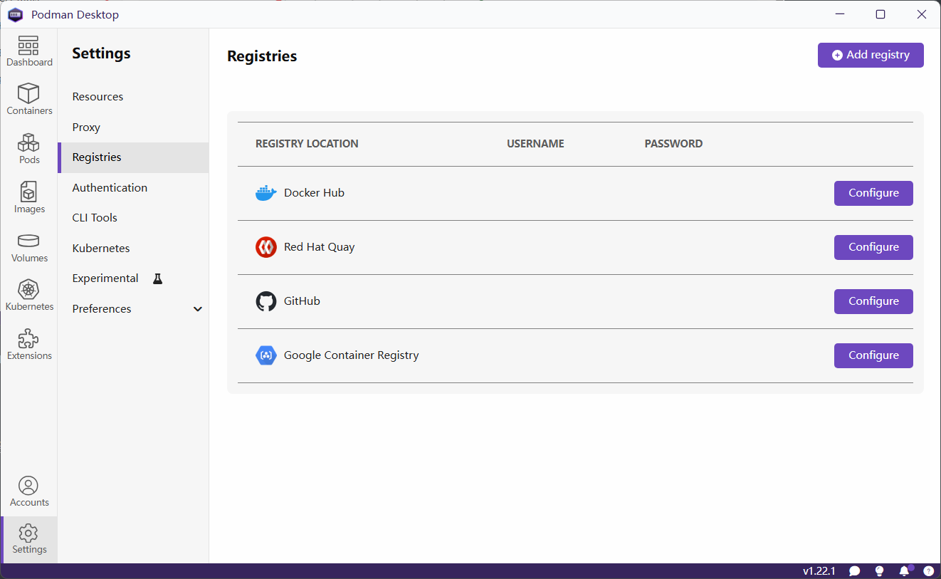The width and height of the screenshot is (941, 579).
Task: Click the Docker Hub row label
Action: click(314, 193)
